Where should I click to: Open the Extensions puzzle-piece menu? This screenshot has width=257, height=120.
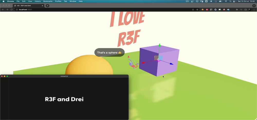237,10
